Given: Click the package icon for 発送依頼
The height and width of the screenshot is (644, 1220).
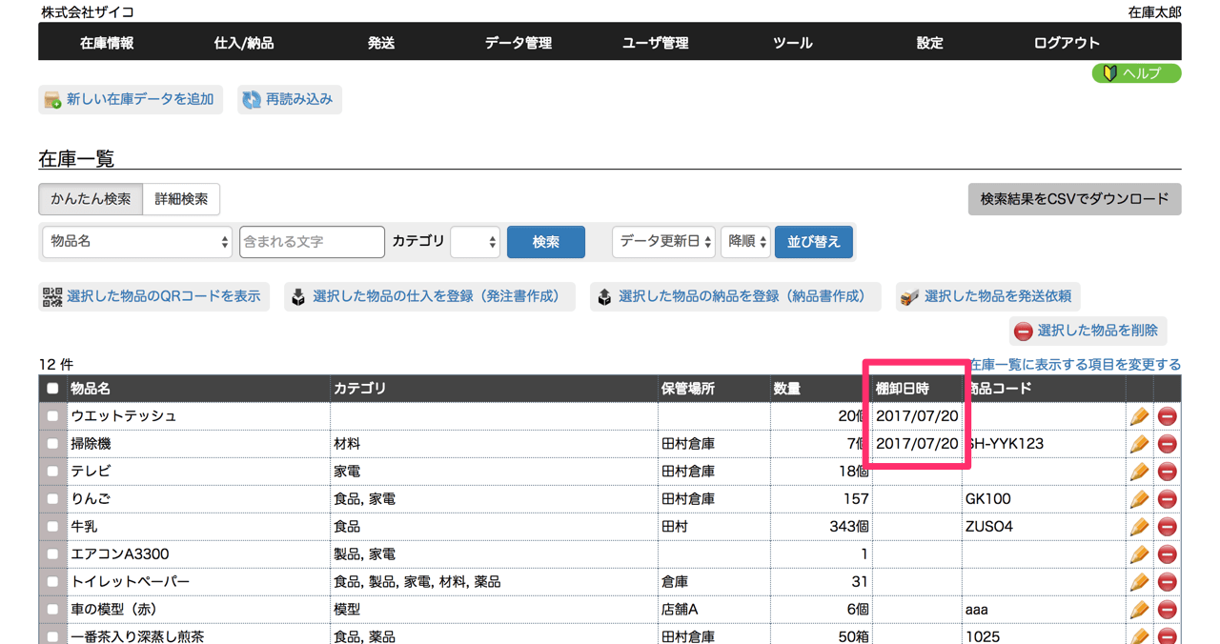Looking at the screenshot, I should pos(910,297).
